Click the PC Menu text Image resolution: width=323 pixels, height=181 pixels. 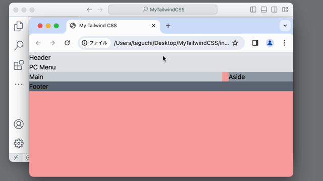[42, 67]
